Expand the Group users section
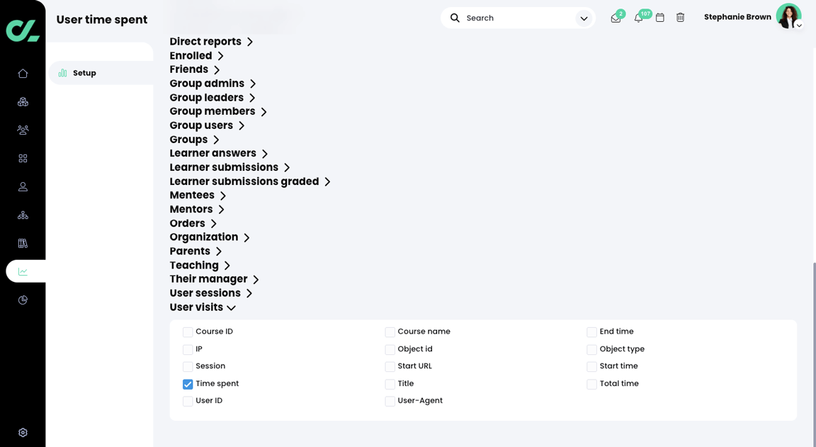This screenshot has height=447, width=816. pyautogui.click(x=207, y=125)
